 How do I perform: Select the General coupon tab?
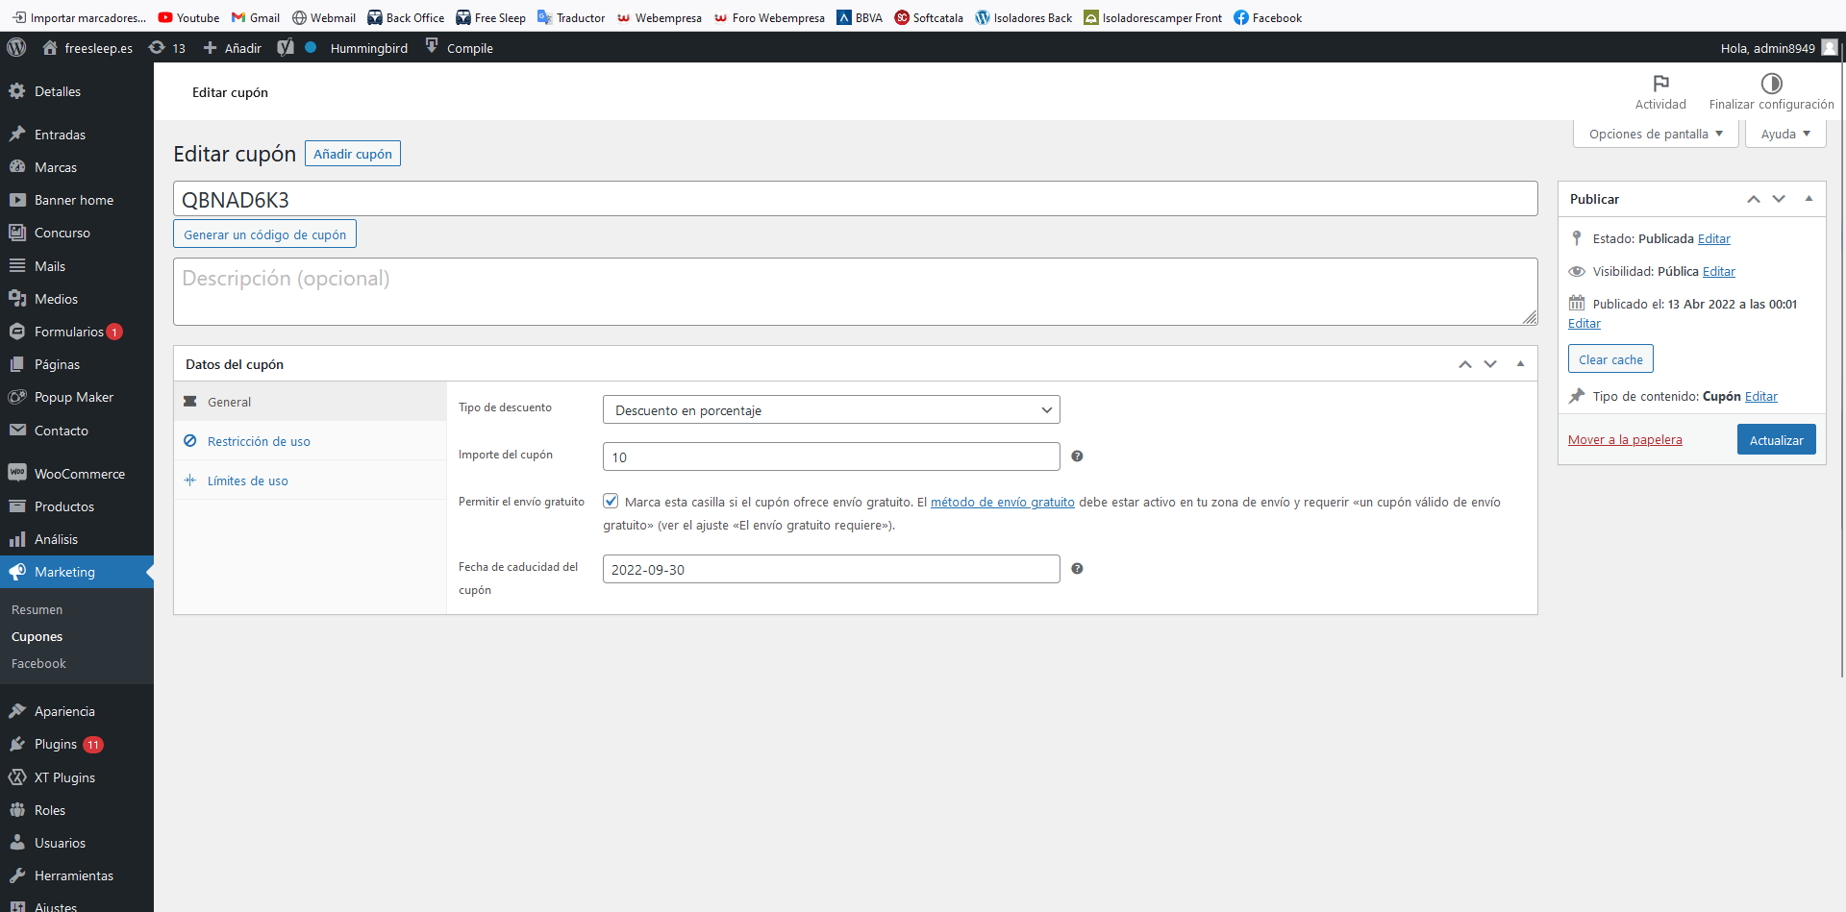pyautogui.click(x=311, y=402)
